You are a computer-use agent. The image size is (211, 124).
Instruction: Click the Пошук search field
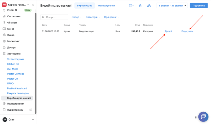pos(54,17)
